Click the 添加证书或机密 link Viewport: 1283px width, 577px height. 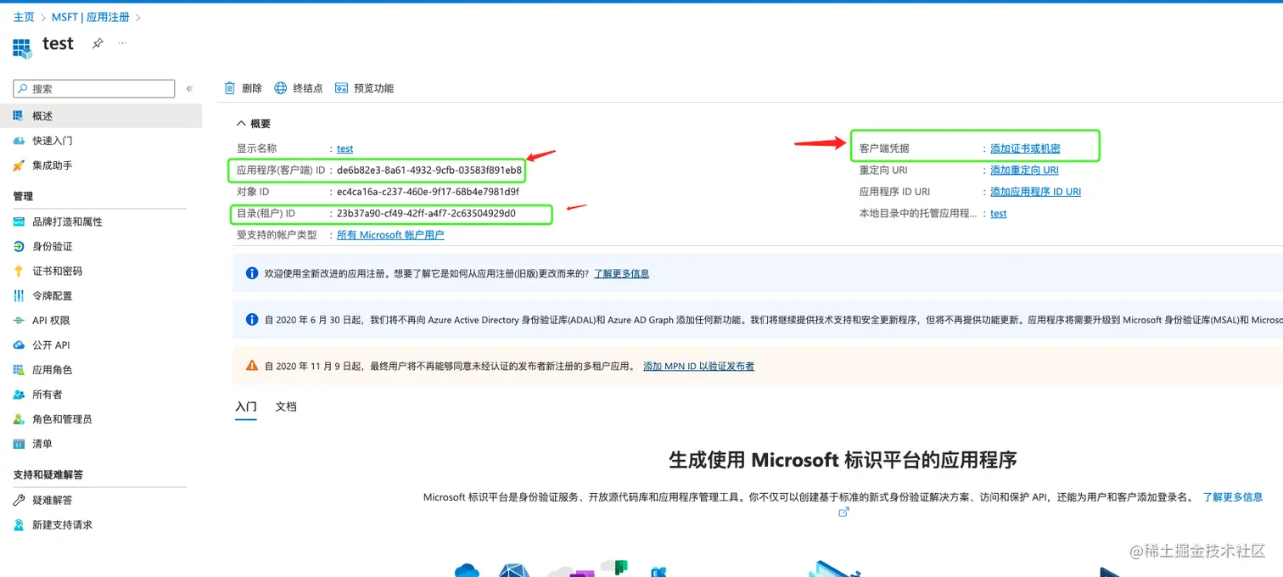(x=1025, y=148)
